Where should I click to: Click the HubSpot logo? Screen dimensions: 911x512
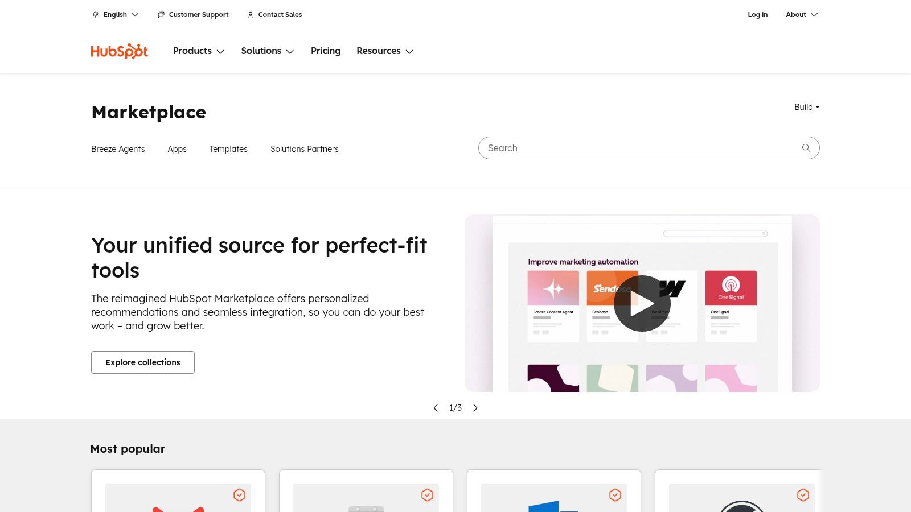pos(120,51)
